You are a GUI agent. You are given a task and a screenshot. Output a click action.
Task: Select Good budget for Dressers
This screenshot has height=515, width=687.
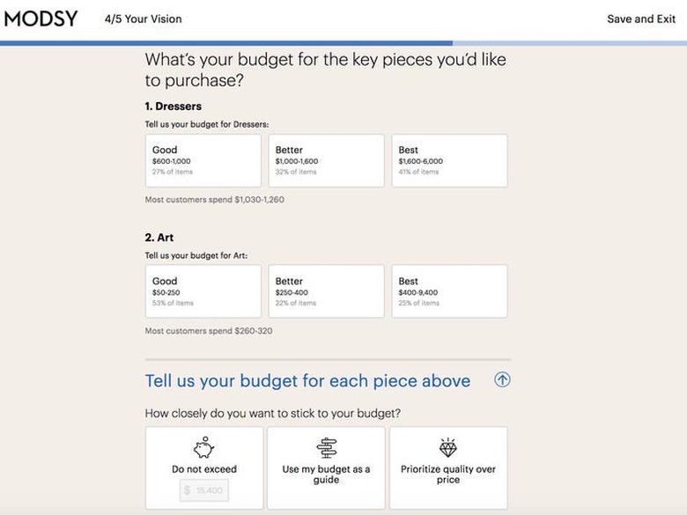203,160
